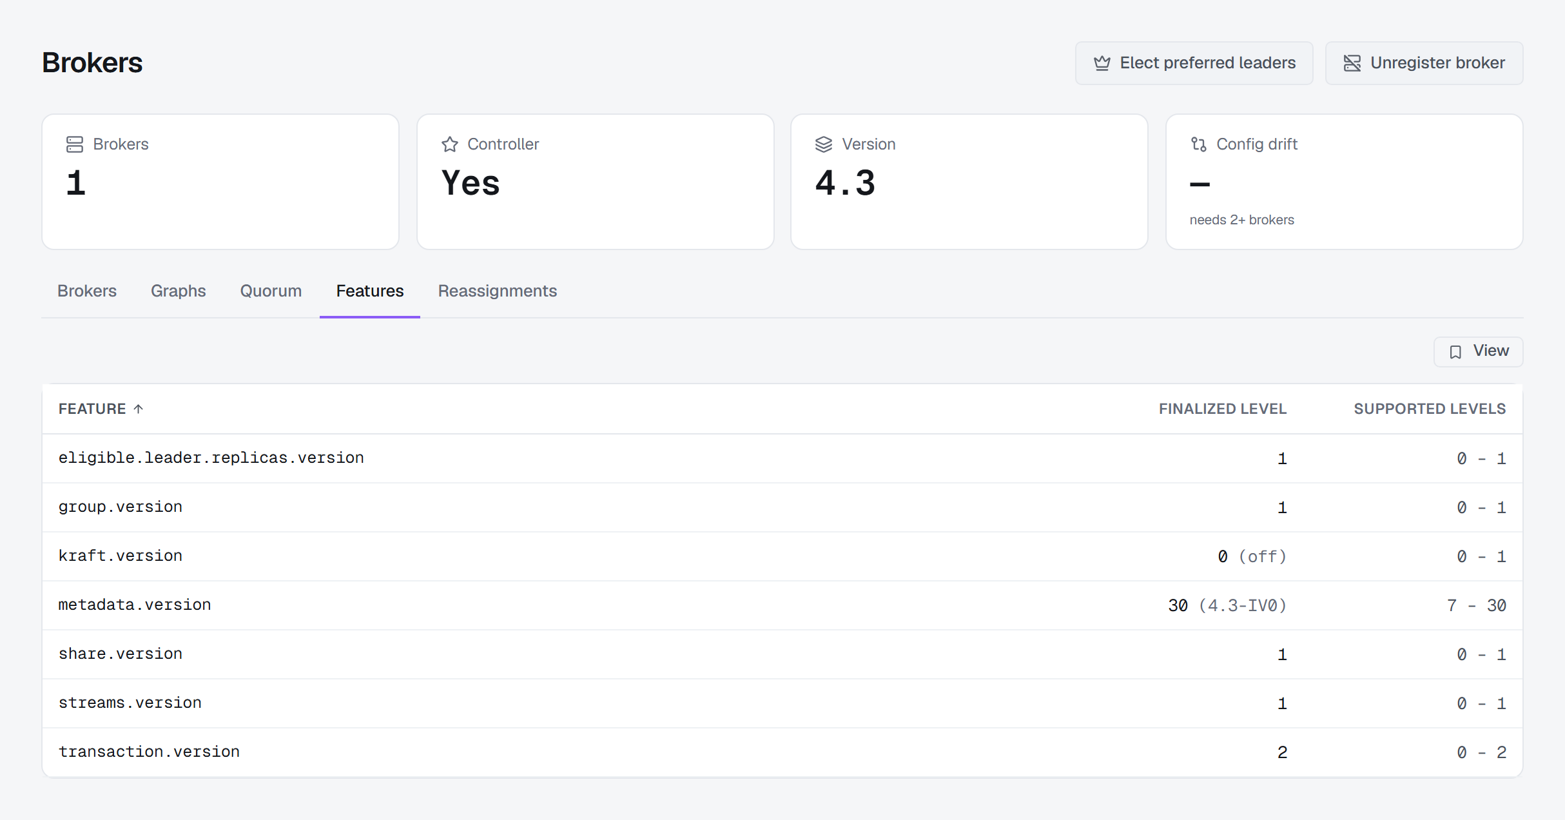Viewport: 1565px width, 820px height.
Task: Click supported levels for streams.version row
Action: click(1481, 703)
